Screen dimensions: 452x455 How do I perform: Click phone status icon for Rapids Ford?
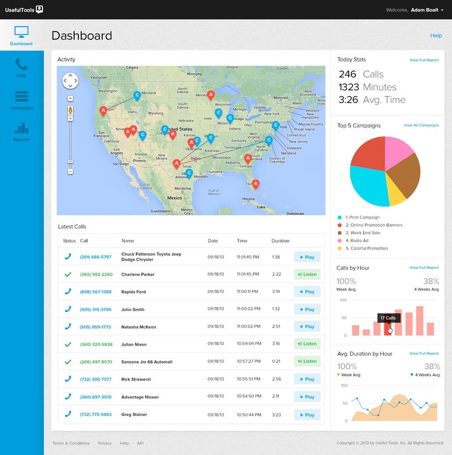(x=68, y=291)
